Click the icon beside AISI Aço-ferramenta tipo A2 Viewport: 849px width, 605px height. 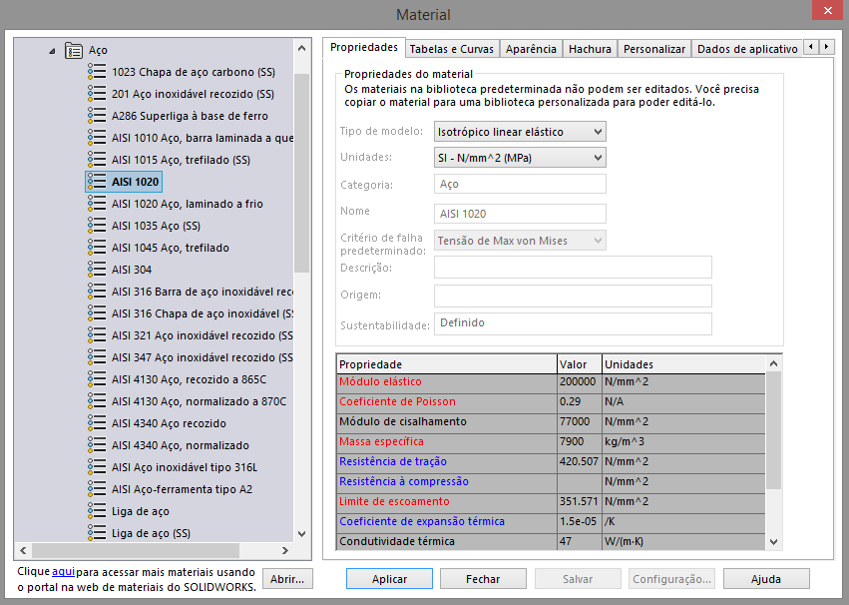click(97, 489)
